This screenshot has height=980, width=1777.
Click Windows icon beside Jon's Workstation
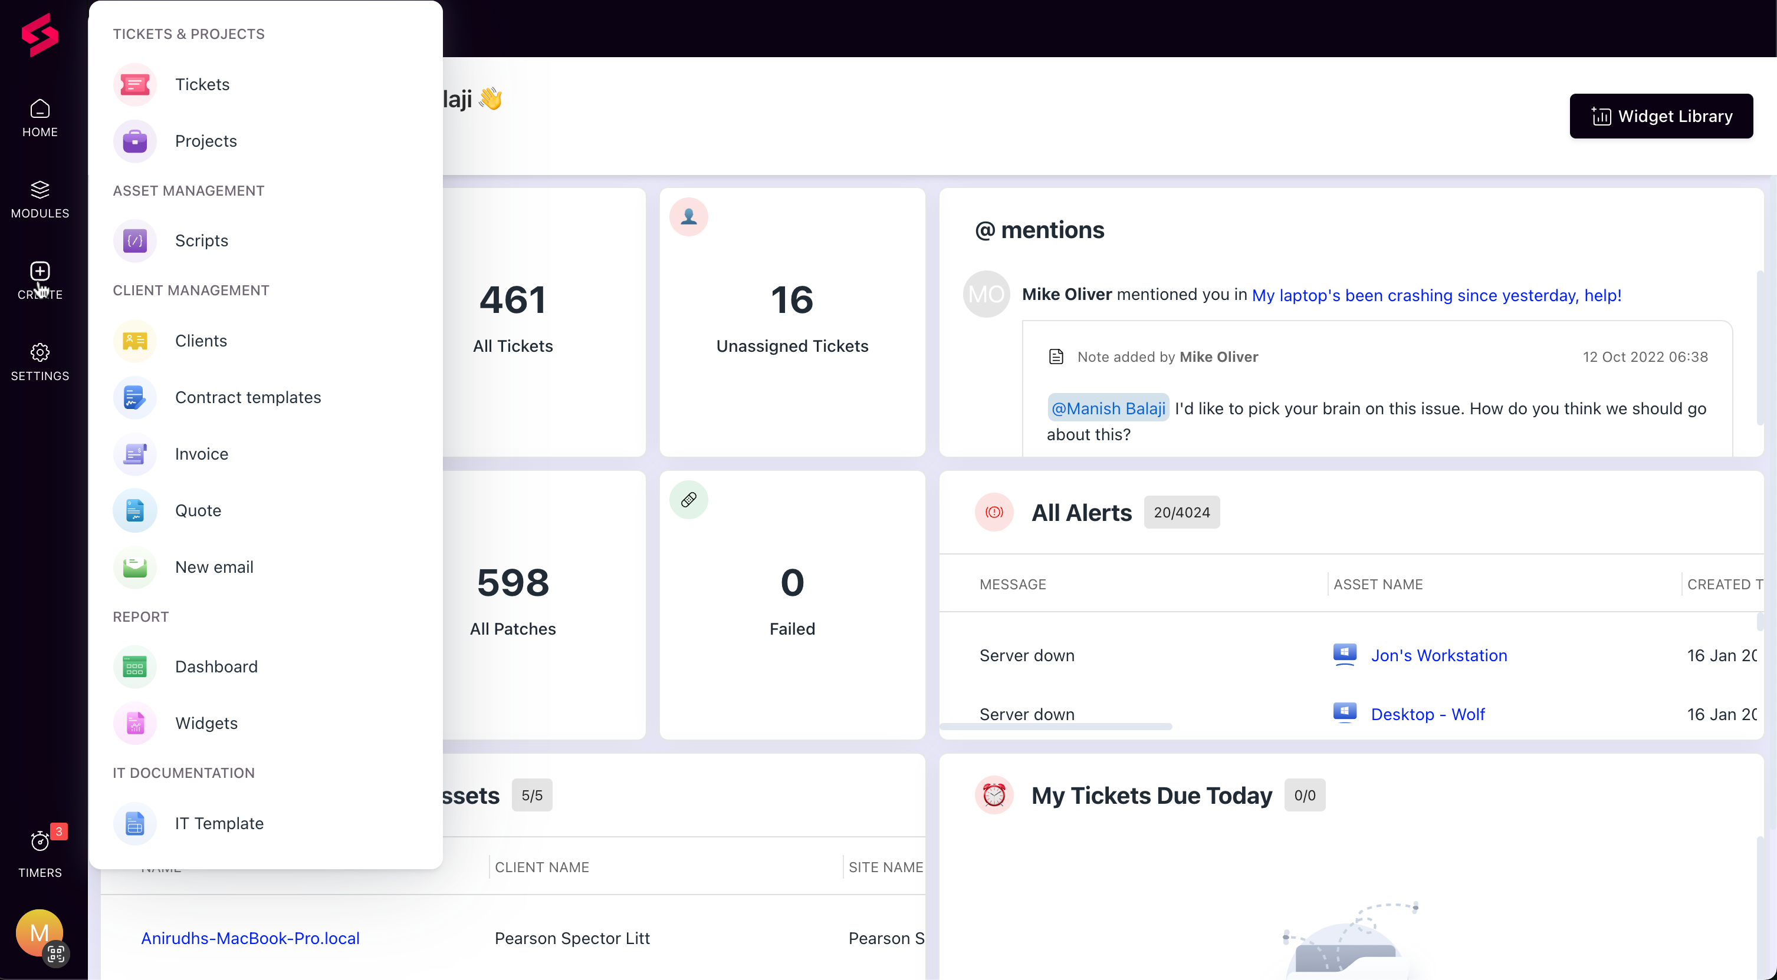point(1345,654)
